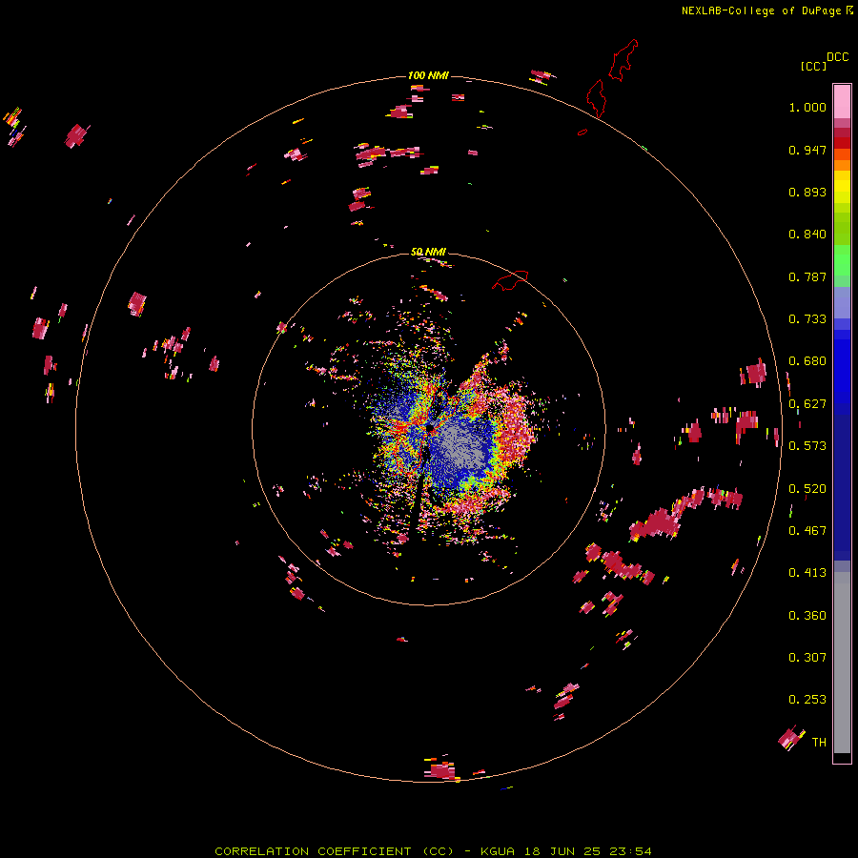
Task: Click the 1.000 value on the color scale
Action: tap(807, 107)
